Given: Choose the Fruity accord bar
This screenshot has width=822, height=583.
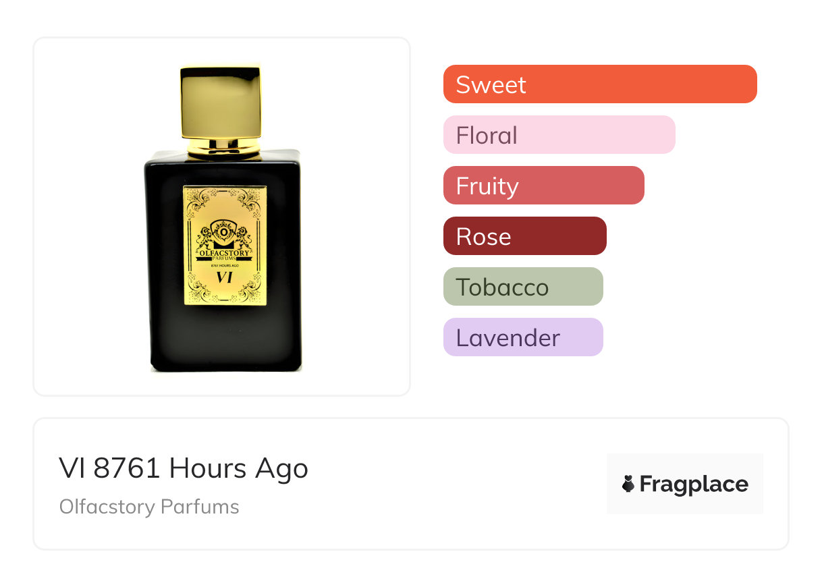Looking at the screenshot, I should [544, 186].
